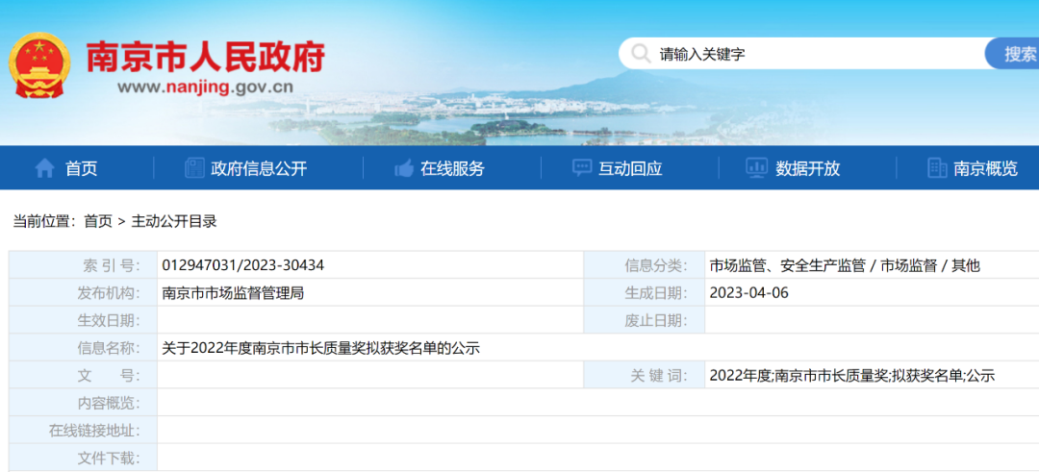Click the 生成日期 label cell

(x=645, y=293)
